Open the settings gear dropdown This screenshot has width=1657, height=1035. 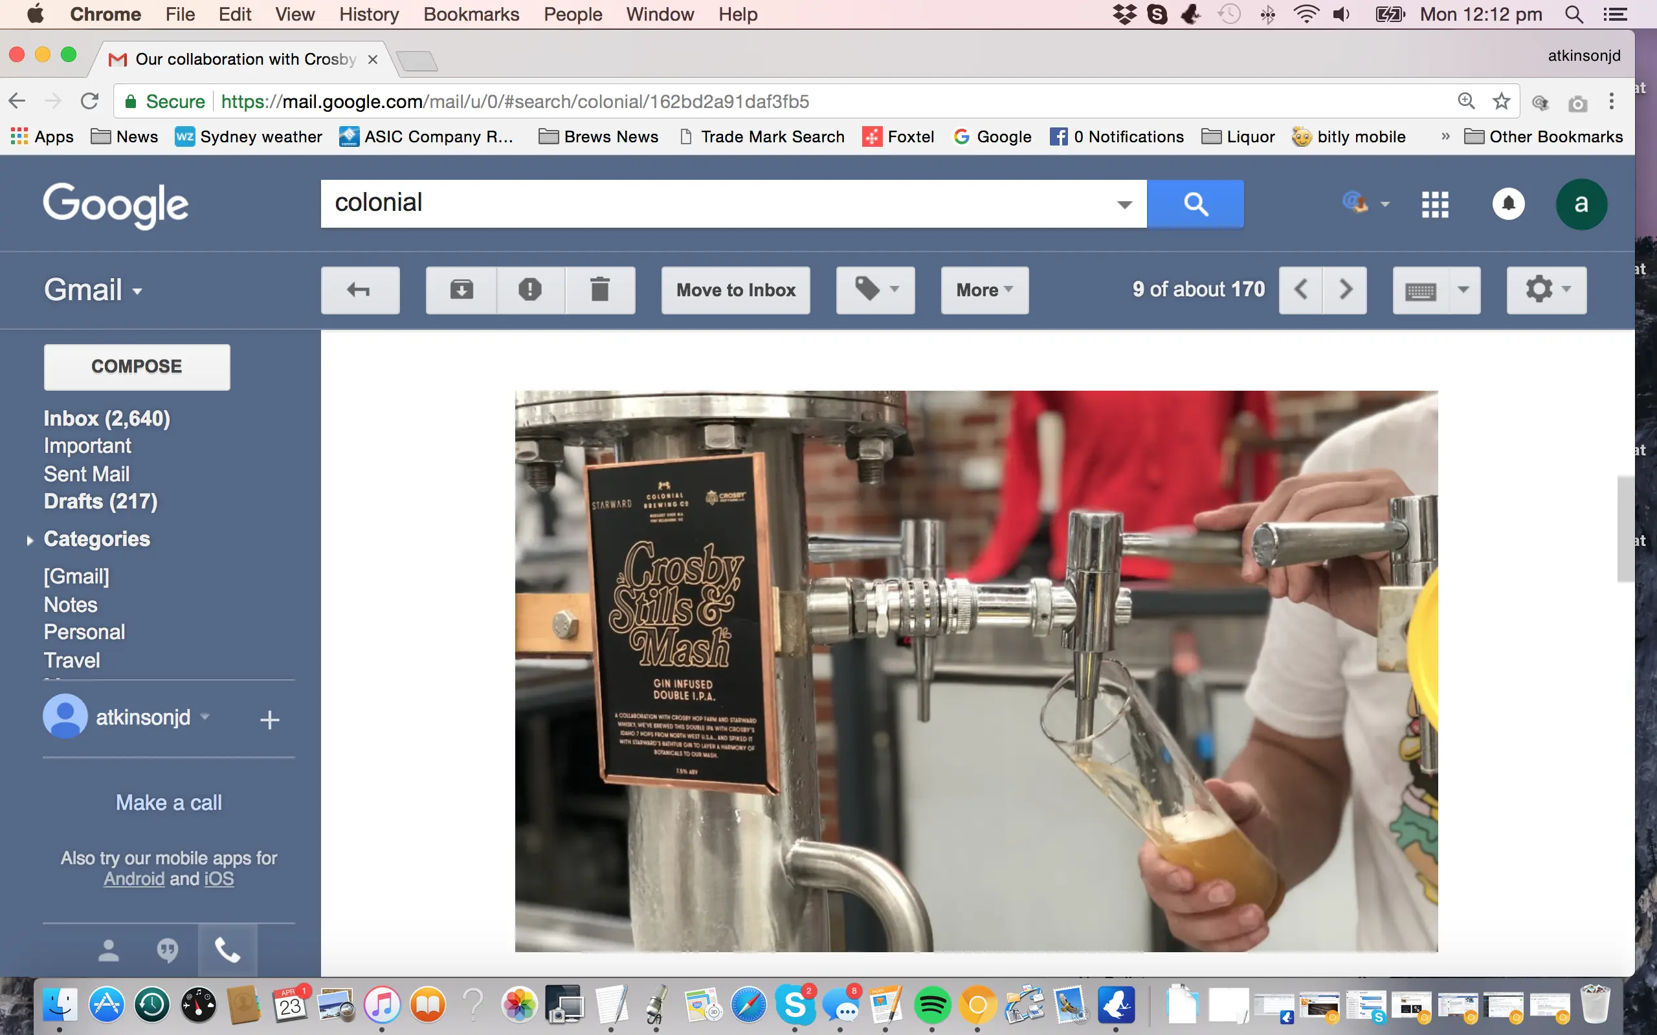1546,290
